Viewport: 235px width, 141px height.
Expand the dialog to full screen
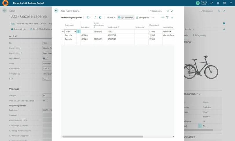(x=172, y=11)
